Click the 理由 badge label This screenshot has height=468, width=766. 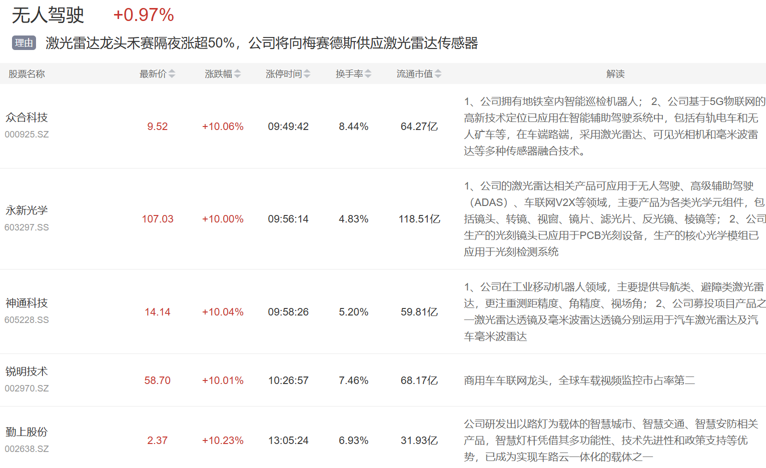24,43
